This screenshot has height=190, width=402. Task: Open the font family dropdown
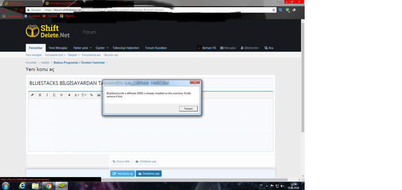coord(77,95)
